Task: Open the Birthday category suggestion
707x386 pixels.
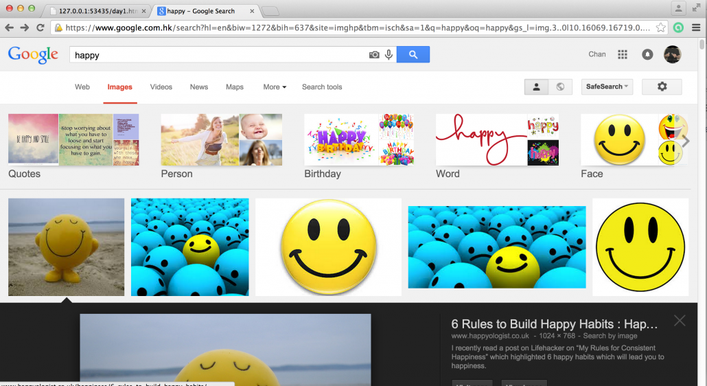Action: [359, 146]
